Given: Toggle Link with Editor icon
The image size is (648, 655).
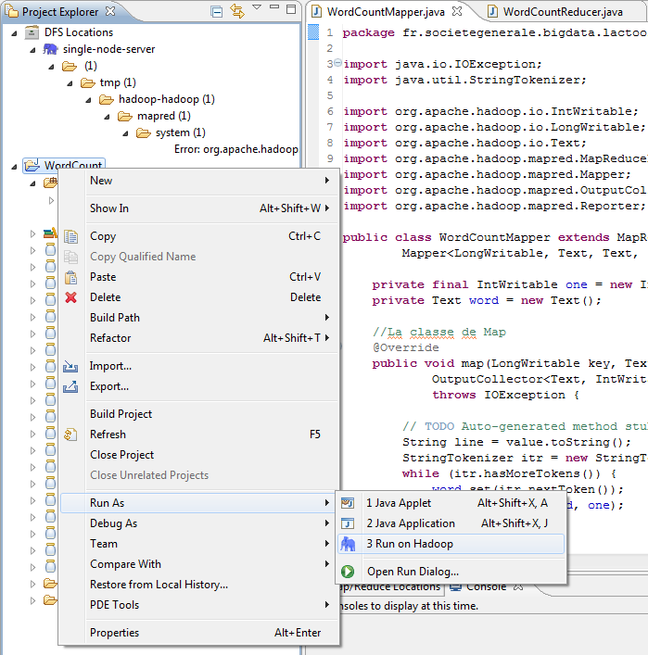Looking at the screenshot, I should 237,11.
